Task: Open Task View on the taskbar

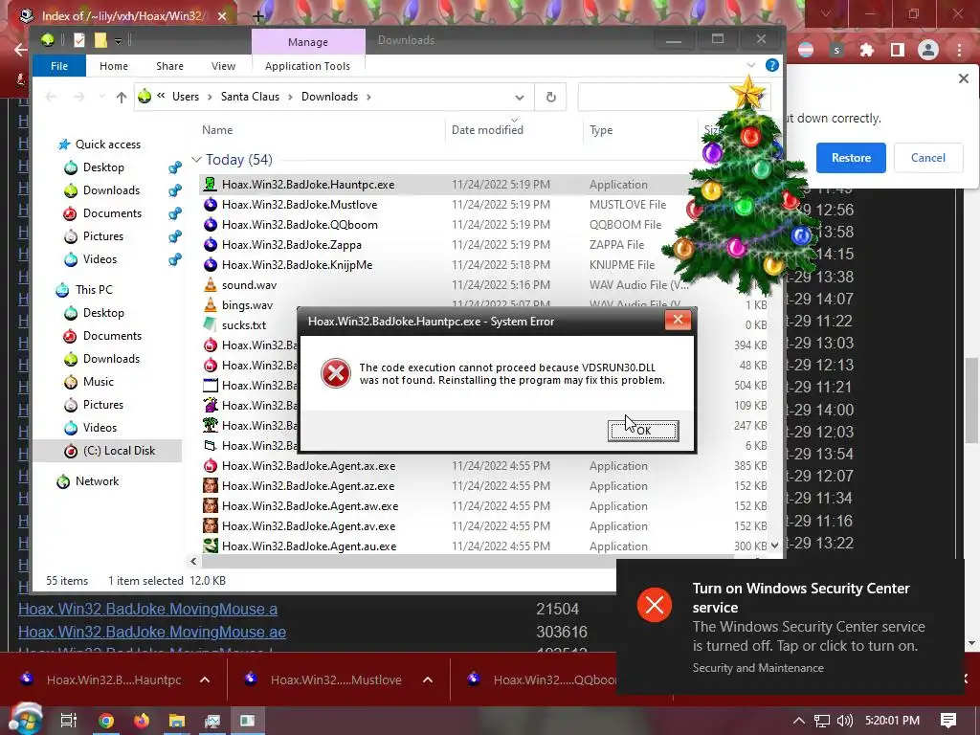Action: (x=68, y=721)
